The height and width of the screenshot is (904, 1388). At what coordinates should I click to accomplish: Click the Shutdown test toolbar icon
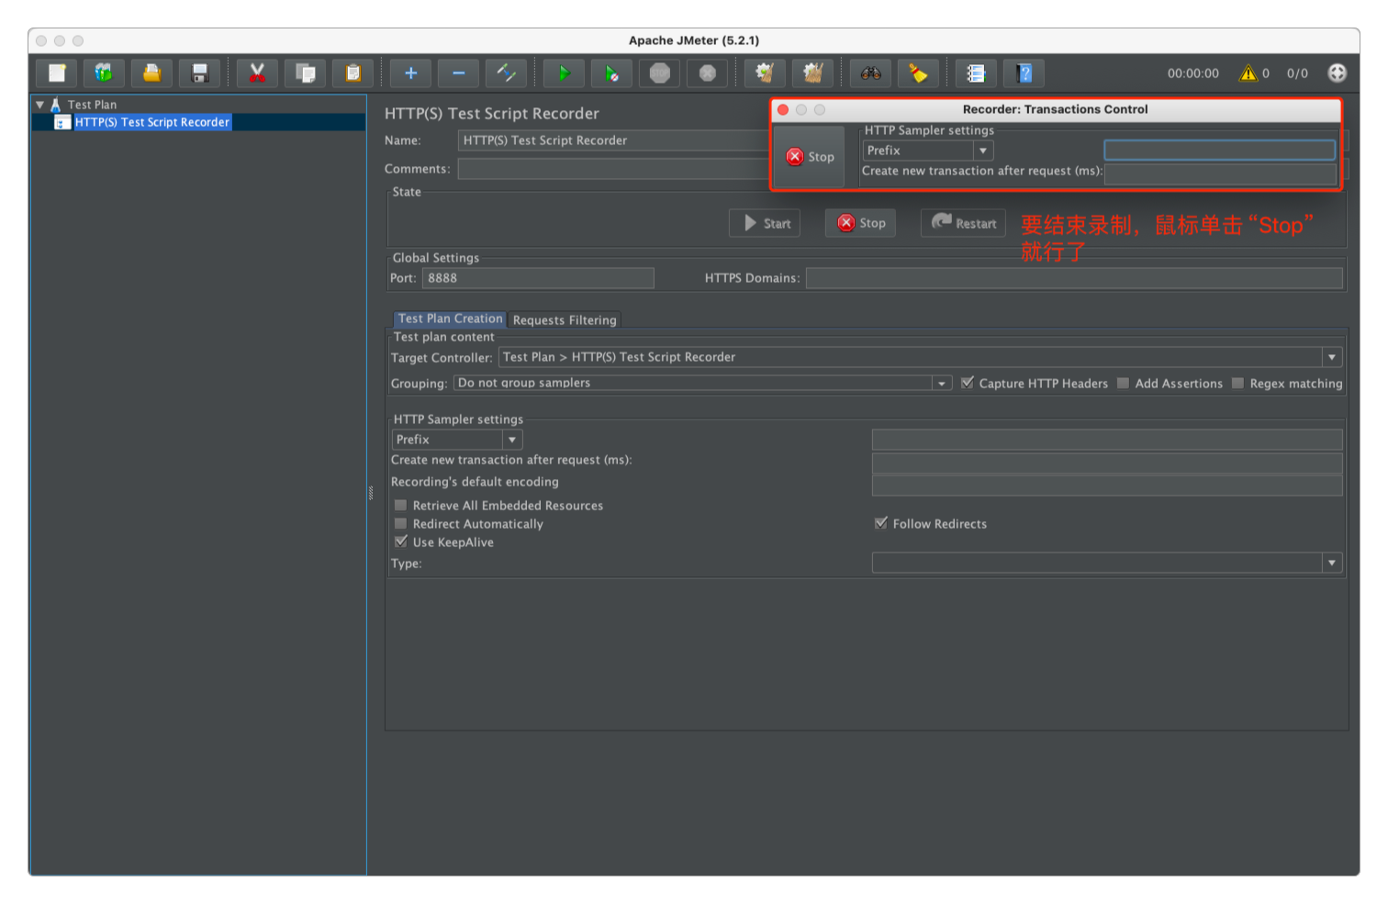[707, 73]
